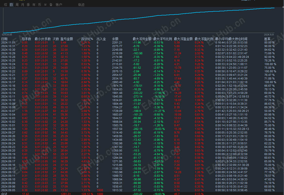
Task: Click balance value 2216.09
Action: (117, 54)
